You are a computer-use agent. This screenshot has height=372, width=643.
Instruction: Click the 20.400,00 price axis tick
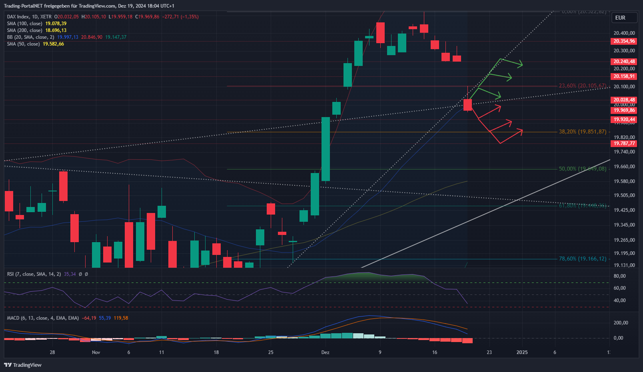pyautogui.click(x=624, y=33)
